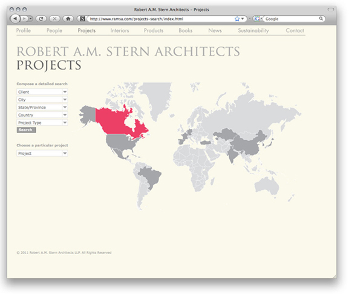Go to home page via house icon
This screenshot has width=349, height=294.
pos(68,19)
